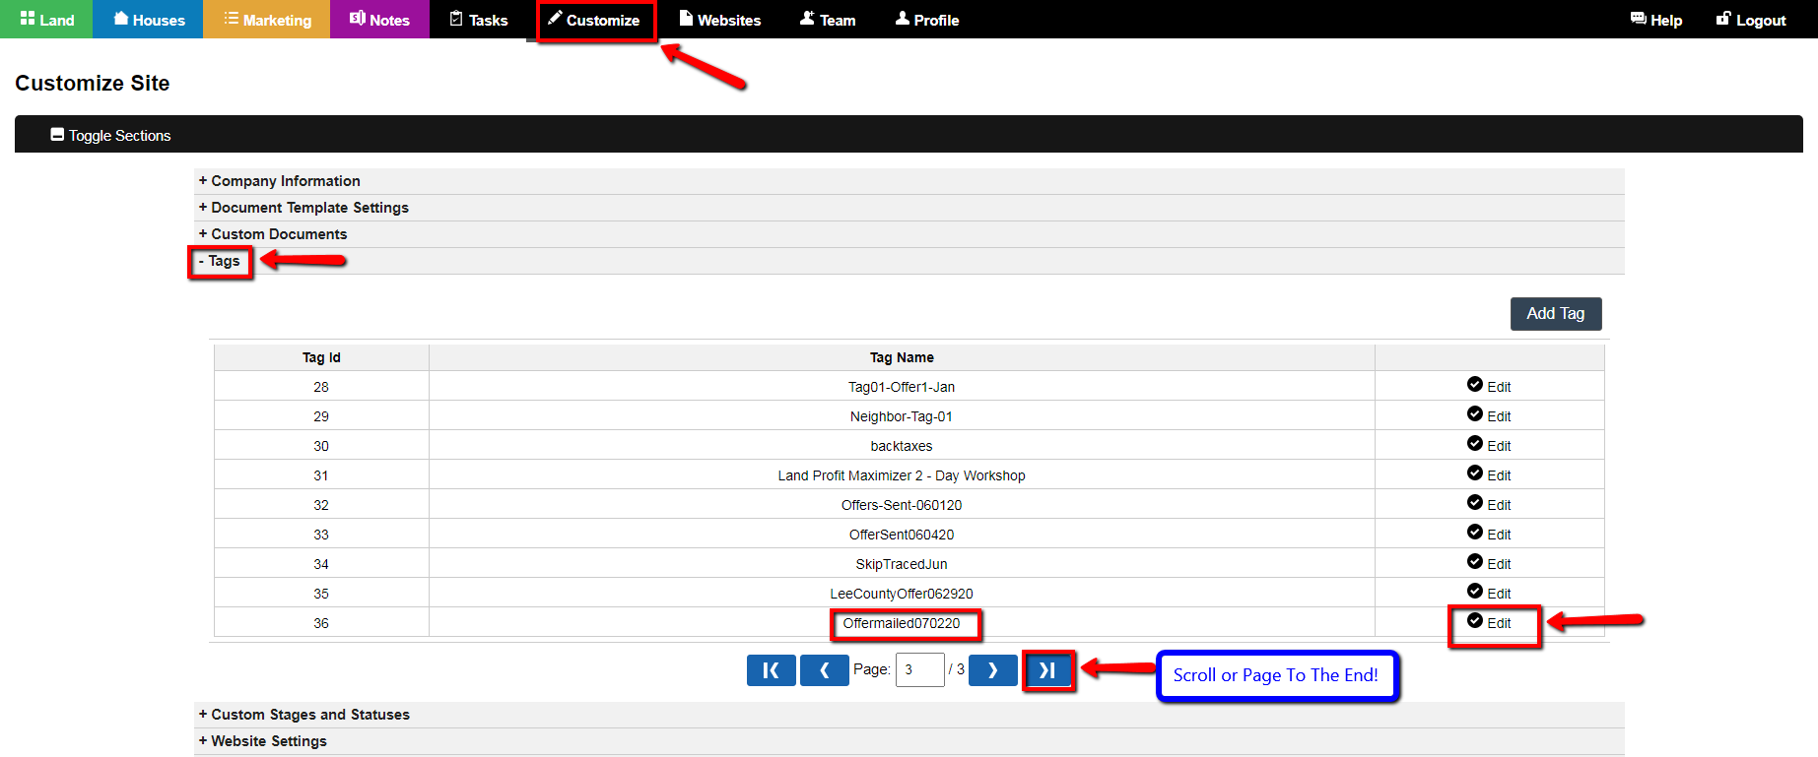Click the Customize Site heading

[x=93, y=84]
